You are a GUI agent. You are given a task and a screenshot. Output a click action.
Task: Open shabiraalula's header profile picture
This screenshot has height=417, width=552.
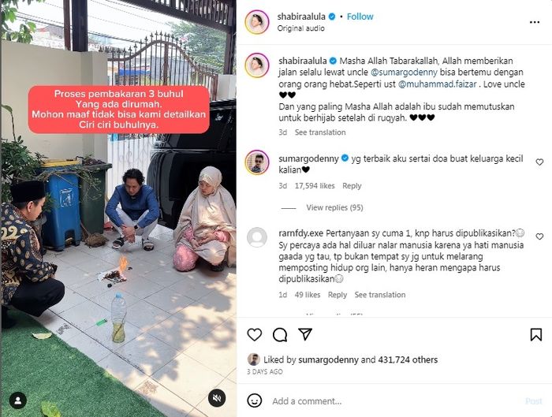257,22
